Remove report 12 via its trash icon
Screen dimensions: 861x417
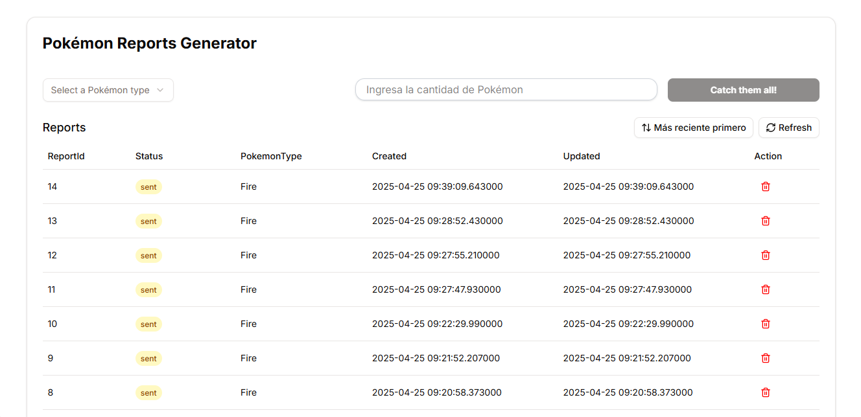click(765, 255)
